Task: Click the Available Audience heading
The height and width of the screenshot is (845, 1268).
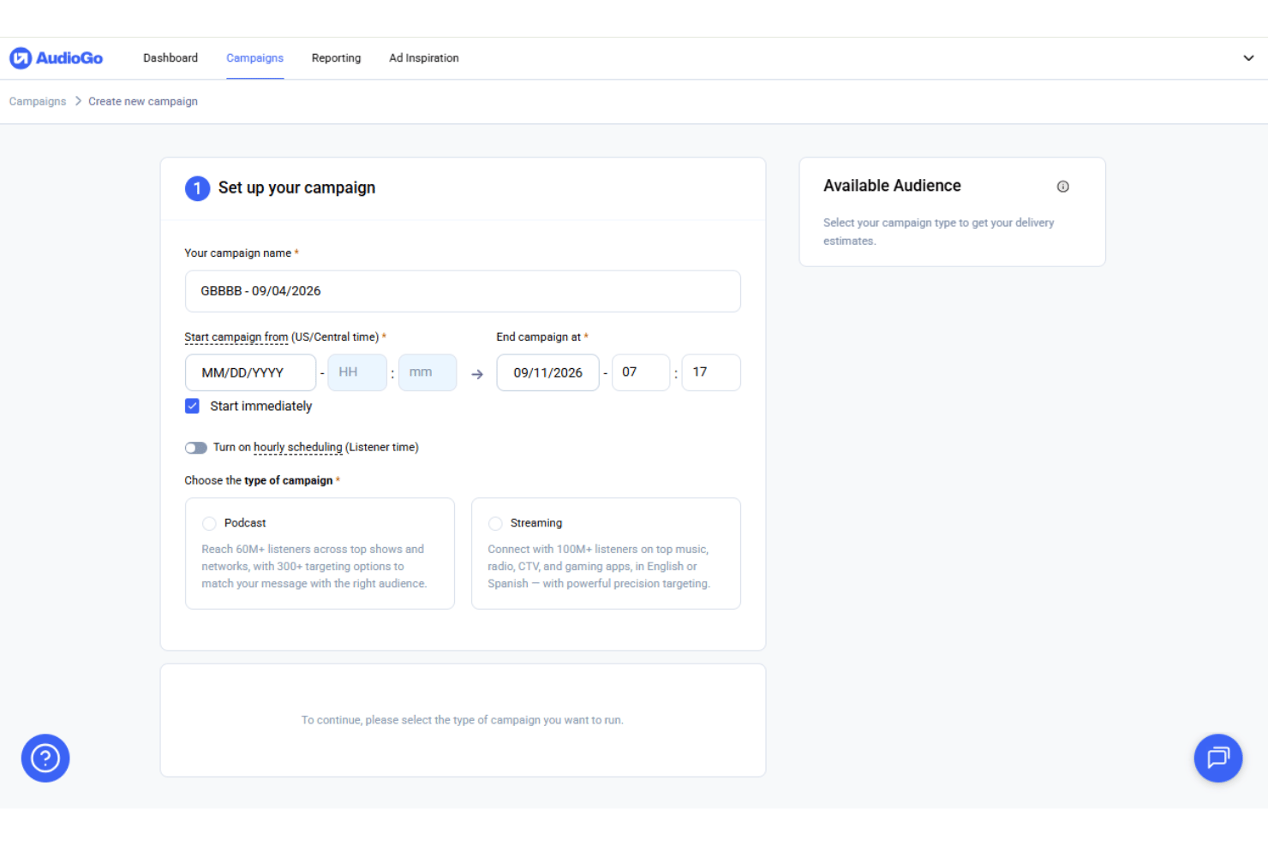Action: (x=892, y=186)
